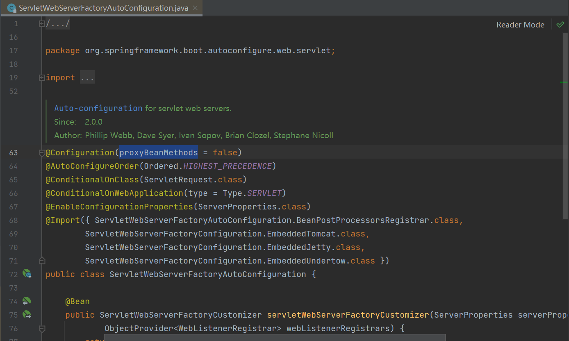Click the ServletWebServerFactoryCustomizer return type on line 75
Image resolution: width=569 pixels, height=341 pixels.
(181, 315)
